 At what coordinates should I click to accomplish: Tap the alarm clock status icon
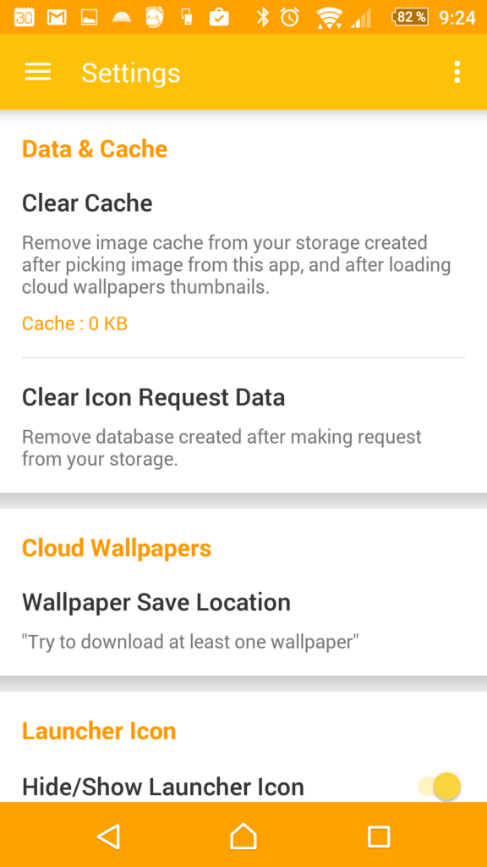coord(289,18)
